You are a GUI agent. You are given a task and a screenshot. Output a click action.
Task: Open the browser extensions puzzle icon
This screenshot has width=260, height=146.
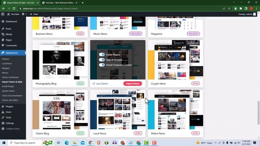pos(241,9)
